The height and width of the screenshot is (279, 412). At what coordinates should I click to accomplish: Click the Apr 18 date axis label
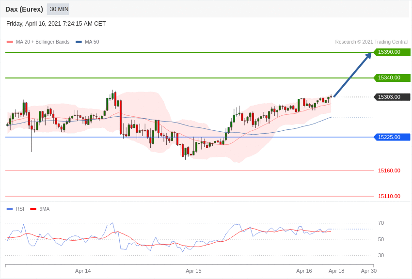pyautogui.click(x=336, y=271)
